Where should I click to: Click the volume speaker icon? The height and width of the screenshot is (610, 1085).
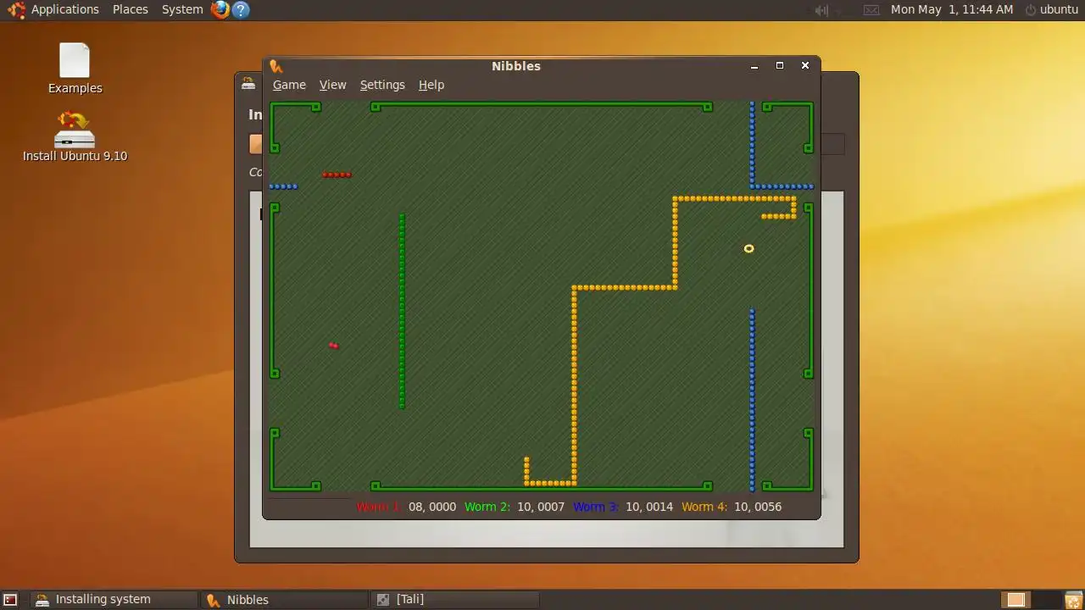coord(821,10)
